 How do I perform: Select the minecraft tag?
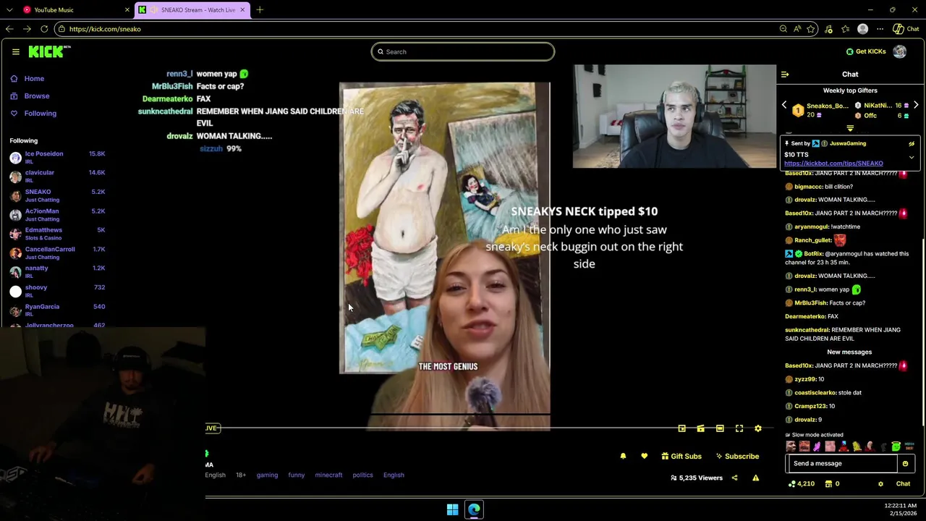click(x=328, y=475)
